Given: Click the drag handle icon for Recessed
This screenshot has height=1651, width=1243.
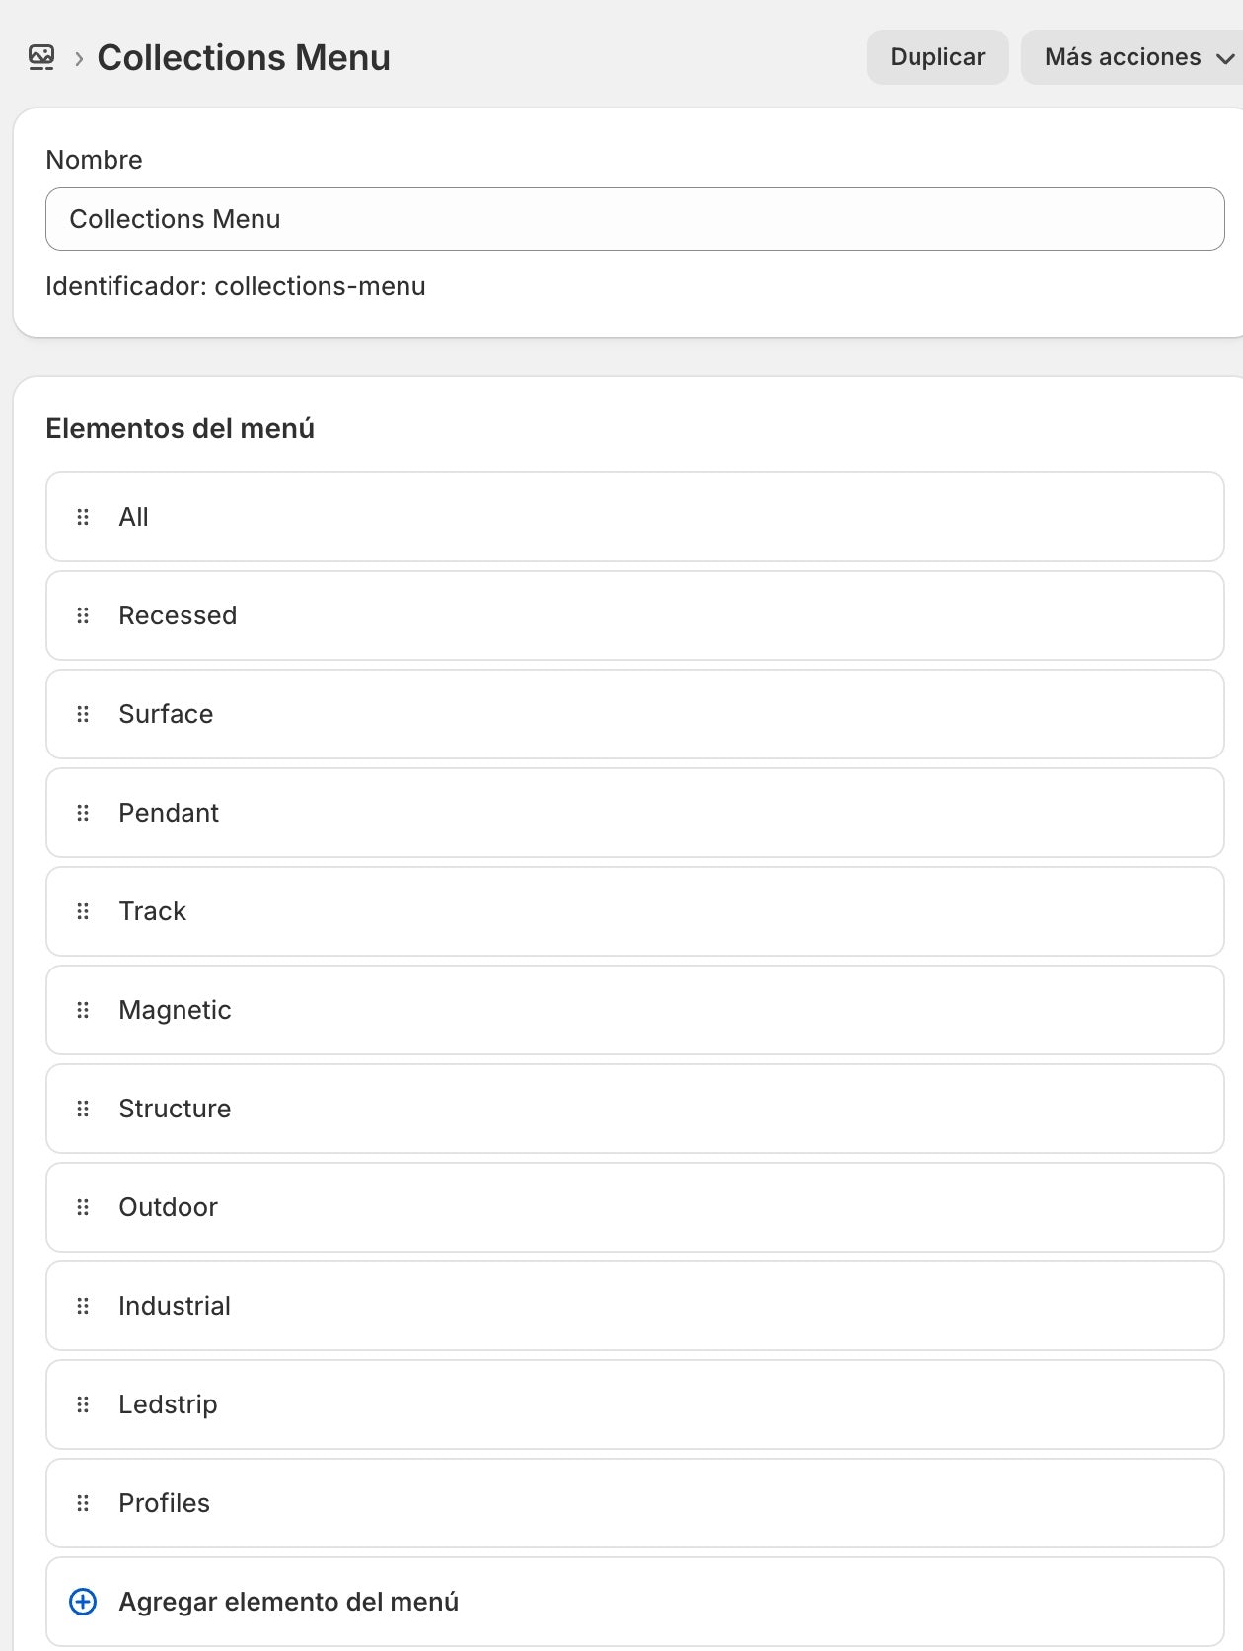Looking at the screenshot, I should tap(83, 615).
